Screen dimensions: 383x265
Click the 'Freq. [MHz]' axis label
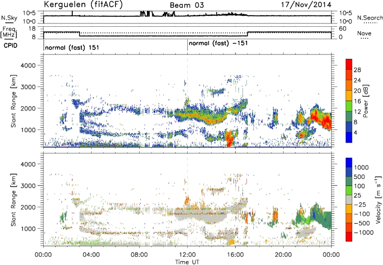pos(9,32)
